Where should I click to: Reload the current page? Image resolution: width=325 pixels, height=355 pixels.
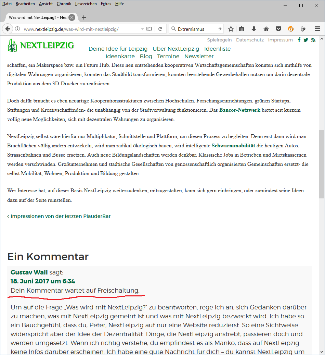[x=160, y=29]
